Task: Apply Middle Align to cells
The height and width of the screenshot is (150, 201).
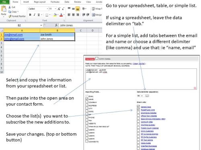Action: [x=73, y=9]
